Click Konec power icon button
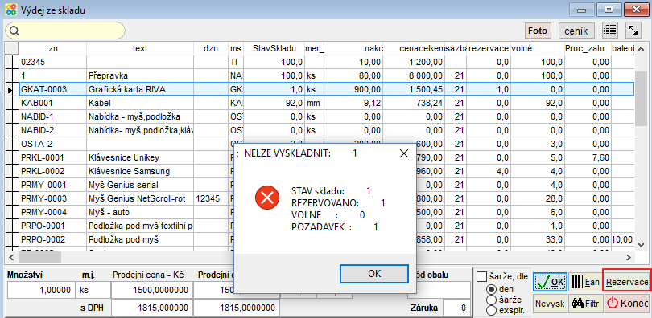This screenshot has width=652, height=318. click(x=627, y=304)
